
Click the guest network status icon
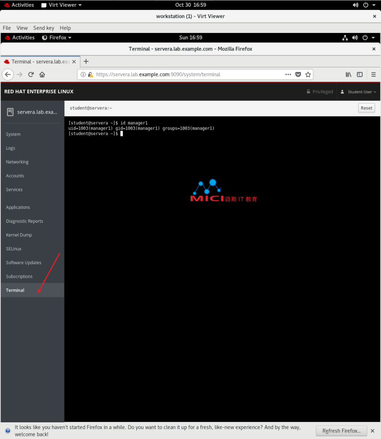tap(345, 38)
